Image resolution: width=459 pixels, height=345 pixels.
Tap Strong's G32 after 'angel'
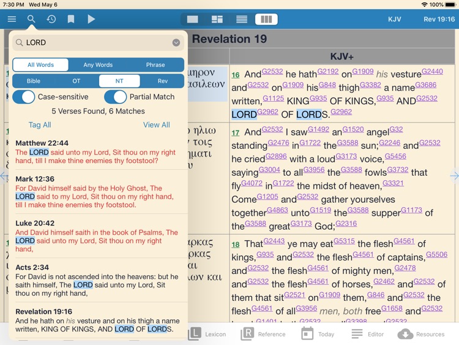point(396,129)
